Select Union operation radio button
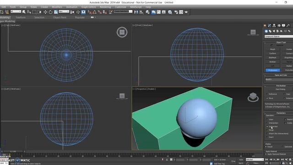Screen dimensions: 293x165 [267, 119]
